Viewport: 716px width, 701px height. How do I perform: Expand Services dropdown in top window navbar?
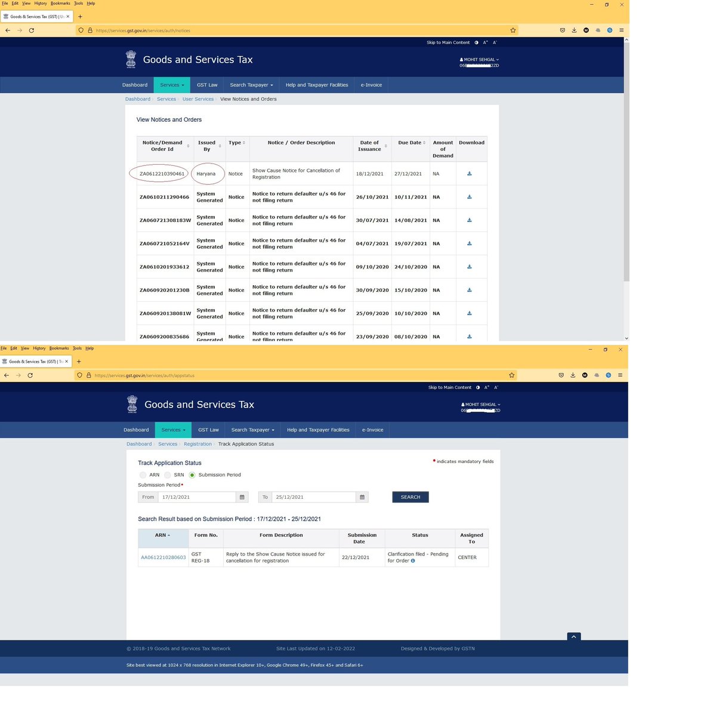coord(172,85)
